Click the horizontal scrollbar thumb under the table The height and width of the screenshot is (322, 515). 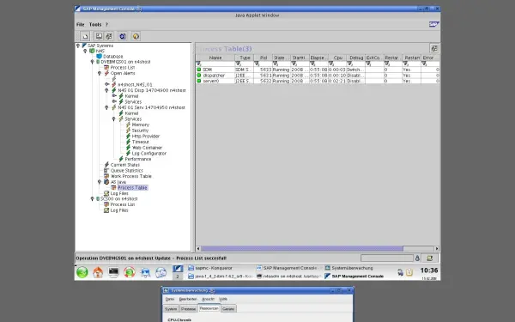pos(302,249)
